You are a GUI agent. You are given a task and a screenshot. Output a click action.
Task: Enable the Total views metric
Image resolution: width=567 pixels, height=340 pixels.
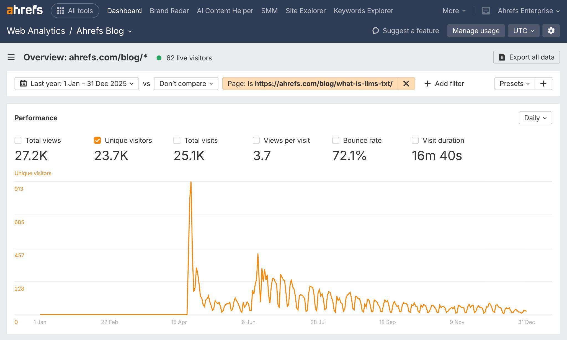(x=18, y=140)
